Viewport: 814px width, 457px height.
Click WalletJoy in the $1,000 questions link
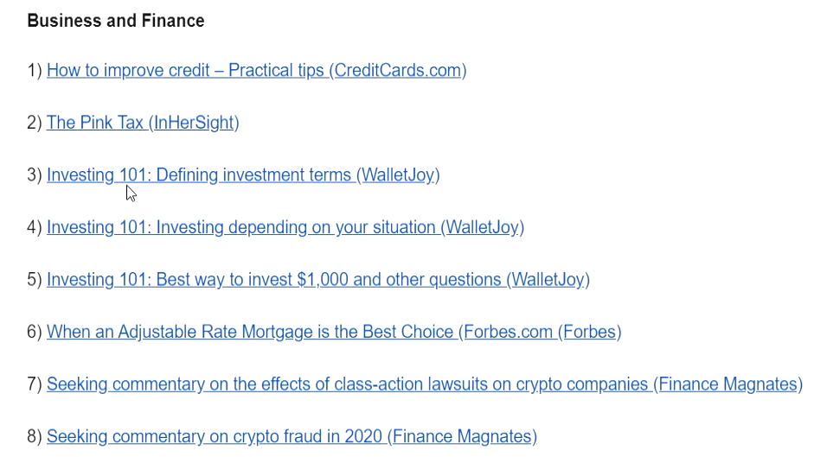(x=548, y=280)
